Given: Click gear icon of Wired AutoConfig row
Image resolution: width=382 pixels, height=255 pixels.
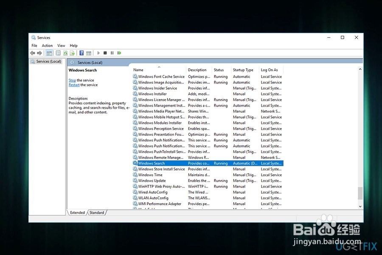Looking at the screenshot, I should [135, 192].
